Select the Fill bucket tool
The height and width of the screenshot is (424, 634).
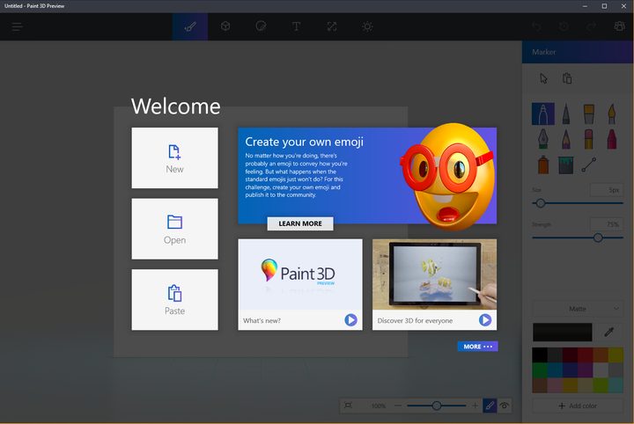566,164
